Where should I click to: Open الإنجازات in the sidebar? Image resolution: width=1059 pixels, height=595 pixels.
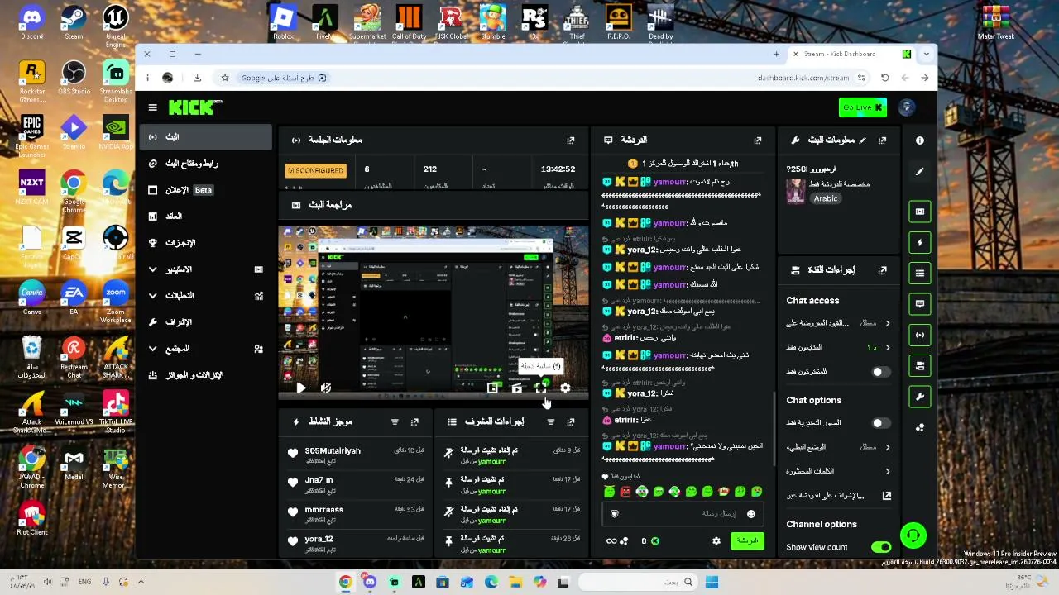coord(207,243)
